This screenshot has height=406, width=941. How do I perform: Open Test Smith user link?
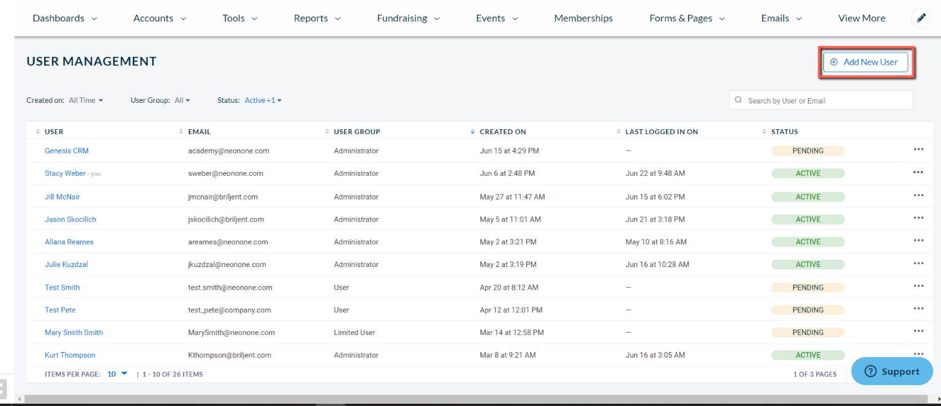62,287
